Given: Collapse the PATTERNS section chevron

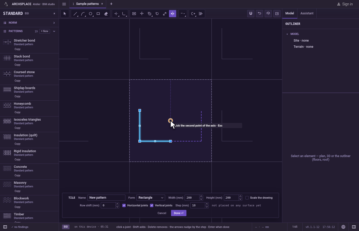Looking at the screenshot, I should coord(54,31).
